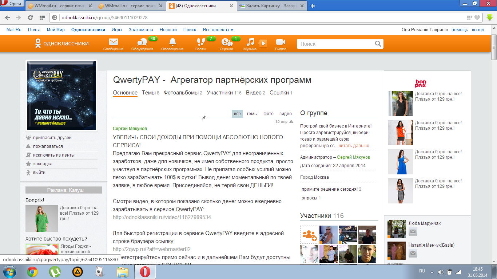Open Гости footprints icon

coord(200,42)
